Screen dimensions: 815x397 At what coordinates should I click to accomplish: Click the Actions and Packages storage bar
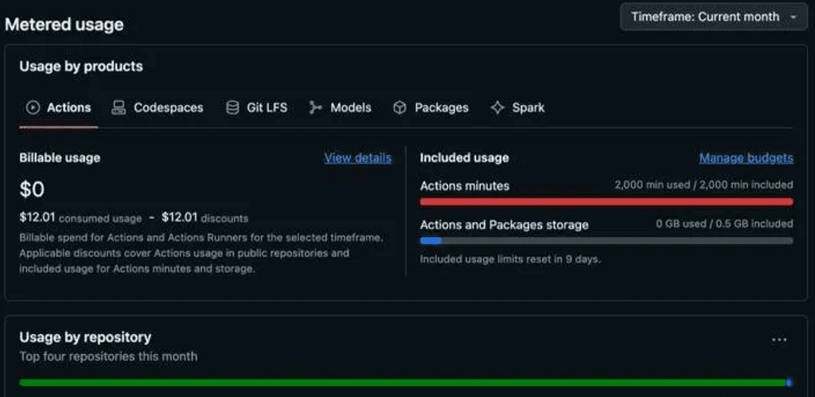(606, 240)
